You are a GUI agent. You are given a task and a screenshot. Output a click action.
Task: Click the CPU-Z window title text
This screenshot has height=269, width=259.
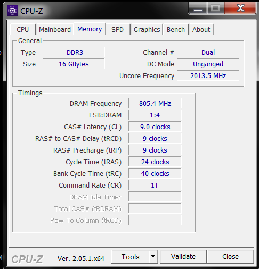[x=31, y=11]
